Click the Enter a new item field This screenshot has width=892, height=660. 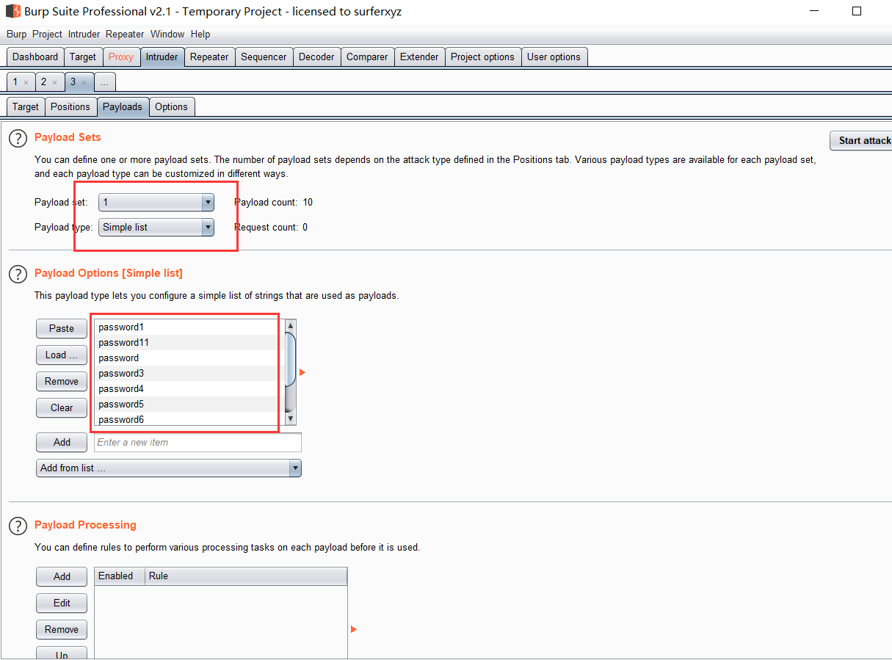pos(197,443)
